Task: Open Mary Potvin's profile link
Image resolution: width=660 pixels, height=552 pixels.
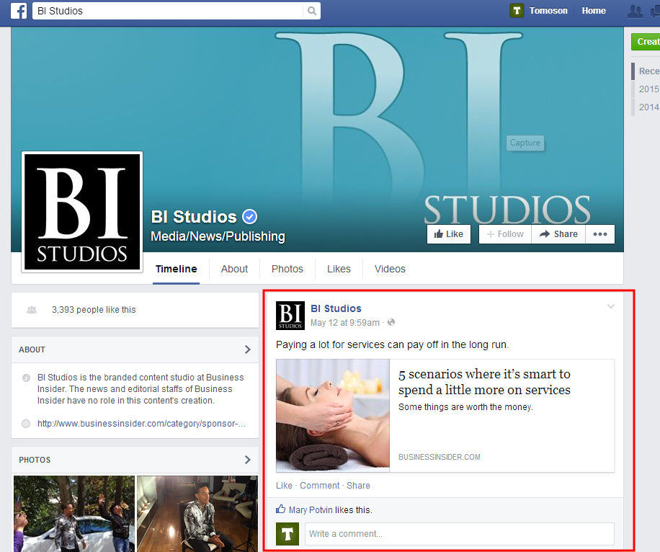Action: pyautogui.click(x=311, y=510)
